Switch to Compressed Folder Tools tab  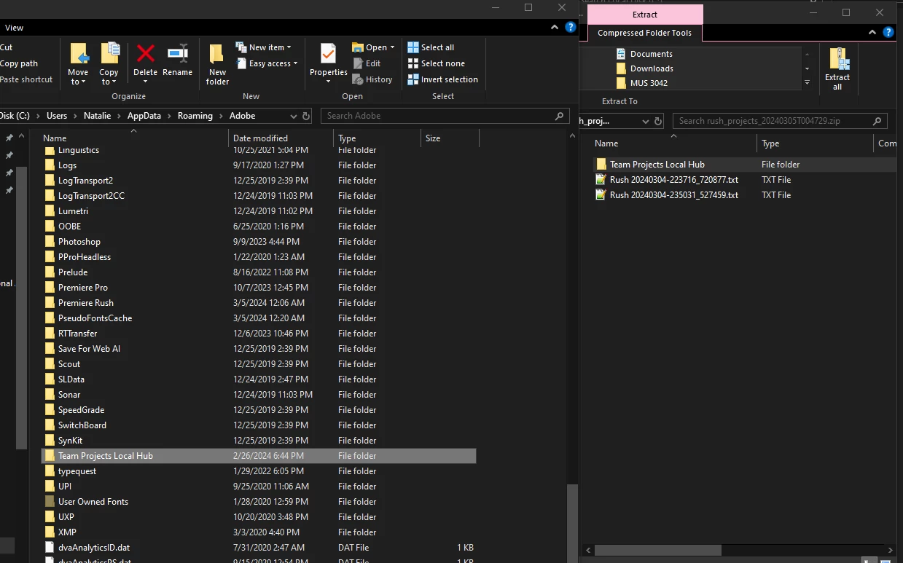click(644, 33)
